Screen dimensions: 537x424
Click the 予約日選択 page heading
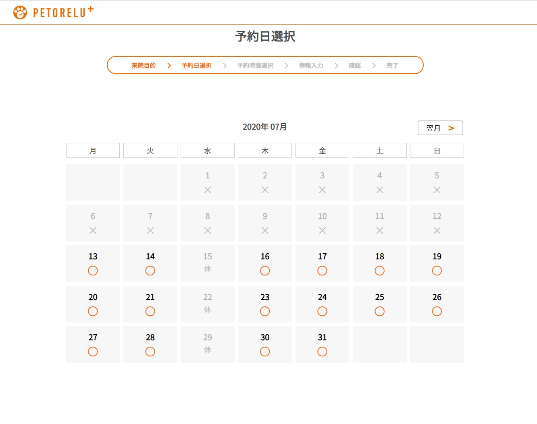pyautogui.click(x=265, y=36)
